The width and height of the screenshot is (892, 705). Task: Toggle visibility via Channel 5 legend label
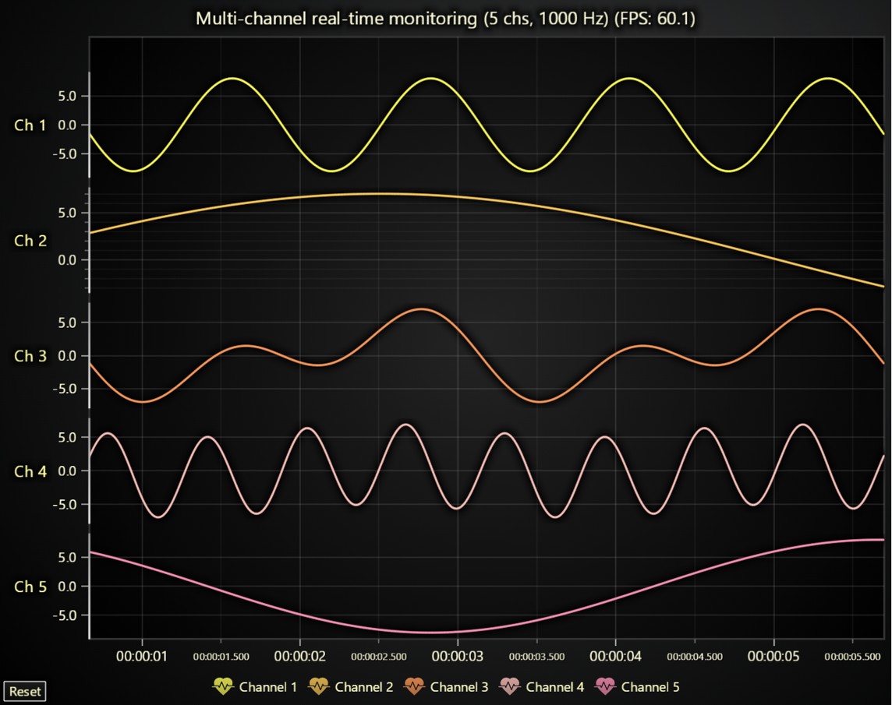(x=650, y=687)
